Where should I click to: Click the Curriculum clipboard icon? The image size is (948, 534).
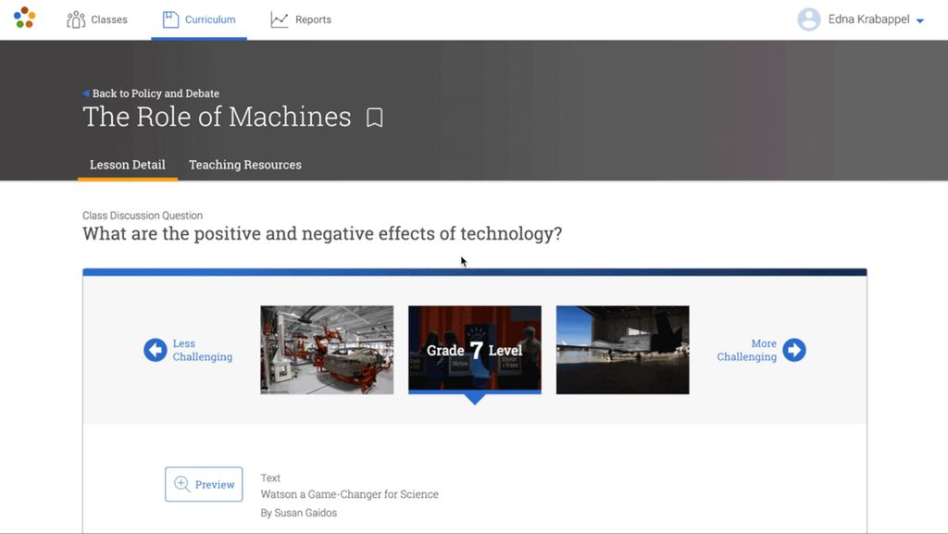pyautogui.click(x=174, y=18)
